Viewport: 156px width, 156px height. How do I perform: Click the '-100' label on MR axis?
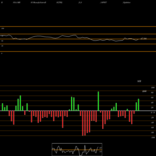(x=153, y=138)
